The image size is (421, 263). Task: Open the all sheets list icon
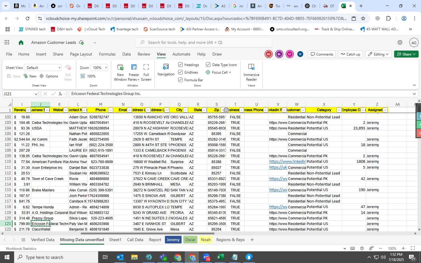coord(23,240)
